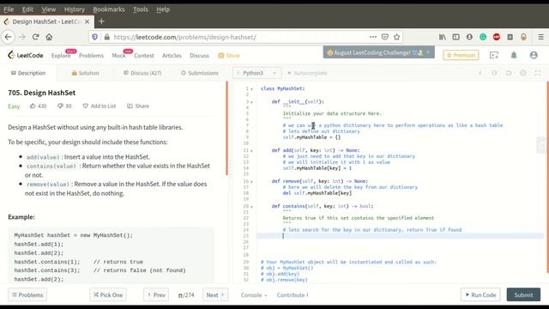549x309 pixels.
Task: Go to the Prev problem
Action: coord(156,295)
